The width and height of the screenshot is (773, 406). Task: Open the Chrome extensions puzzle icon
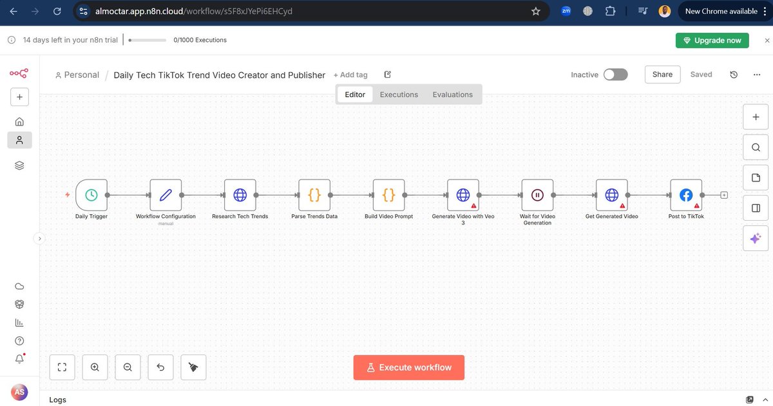coord(610,11)
